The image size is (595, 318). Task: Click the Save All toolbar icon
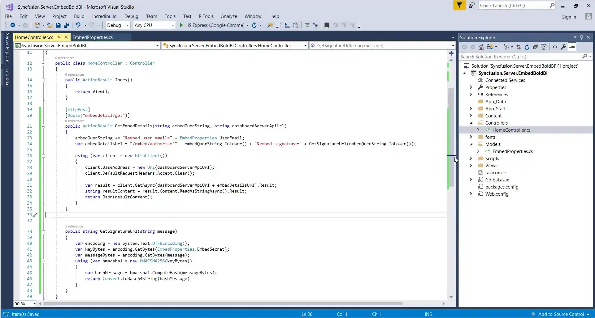66,25
